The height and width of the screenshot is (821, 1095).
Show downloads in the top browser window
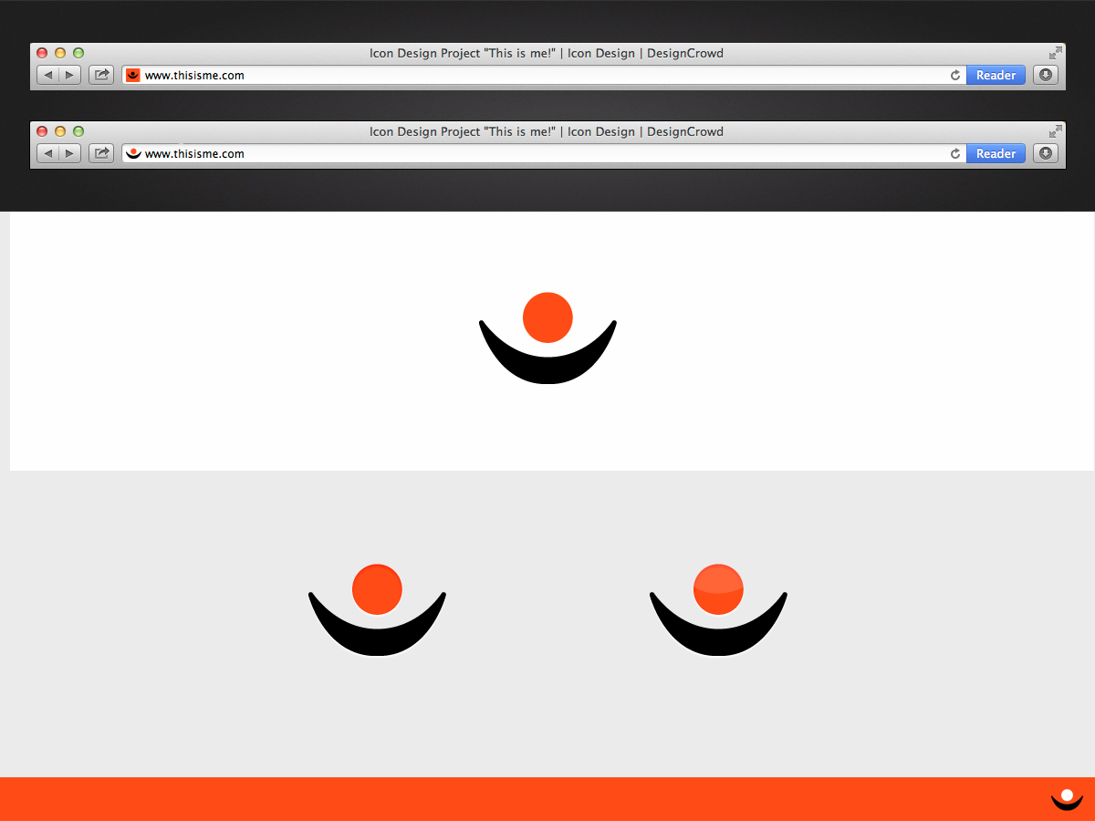(x=1046, y=75)
